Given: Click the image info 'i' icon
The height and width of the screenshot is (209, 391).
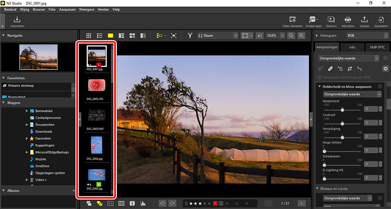Looking at the screenshot, I should [x=132, y=203].
